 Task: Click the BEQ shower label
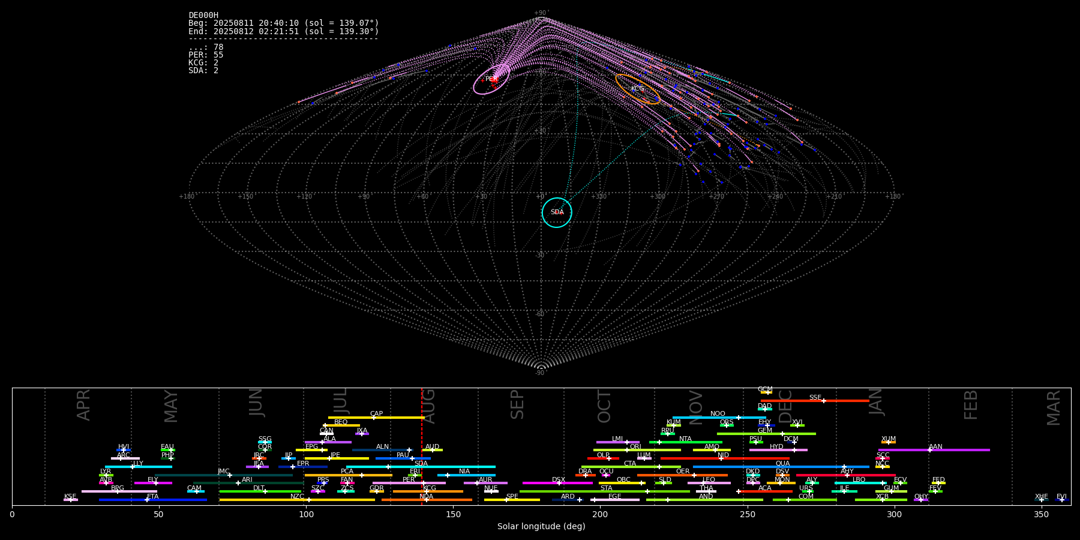click(x=341, y=422)
